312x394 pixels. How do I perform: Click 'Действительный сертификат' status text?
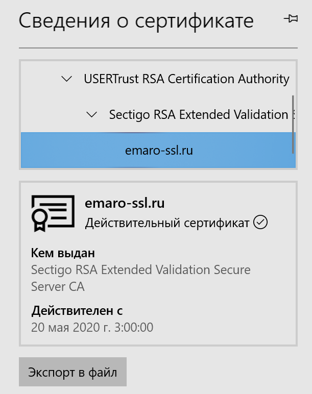pos(167,223)
